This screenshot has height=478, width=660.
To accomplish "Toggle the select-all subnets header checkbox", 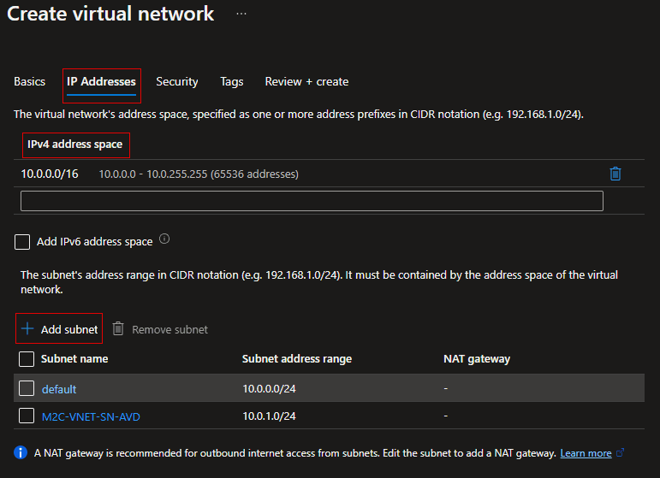I will pyautogui.click(x=27, y=359).
